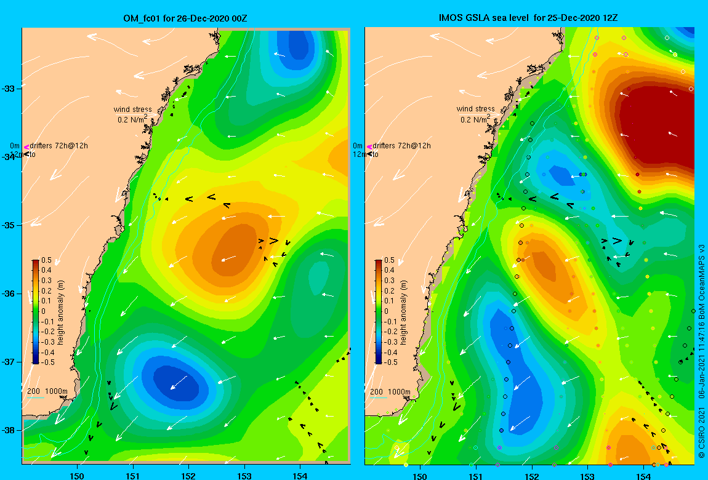Click the black 12m drifter arrow in right map
Image resolution: width=708 pixels, height=480 pixels.
(370, 154)
